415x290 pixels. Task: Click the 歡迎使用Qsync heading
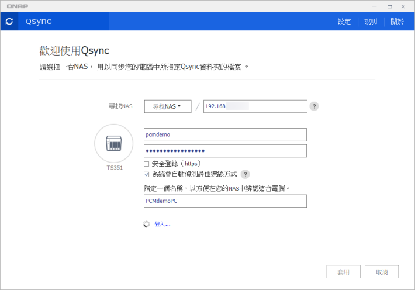pyautogui.click(x=74, y=51)
